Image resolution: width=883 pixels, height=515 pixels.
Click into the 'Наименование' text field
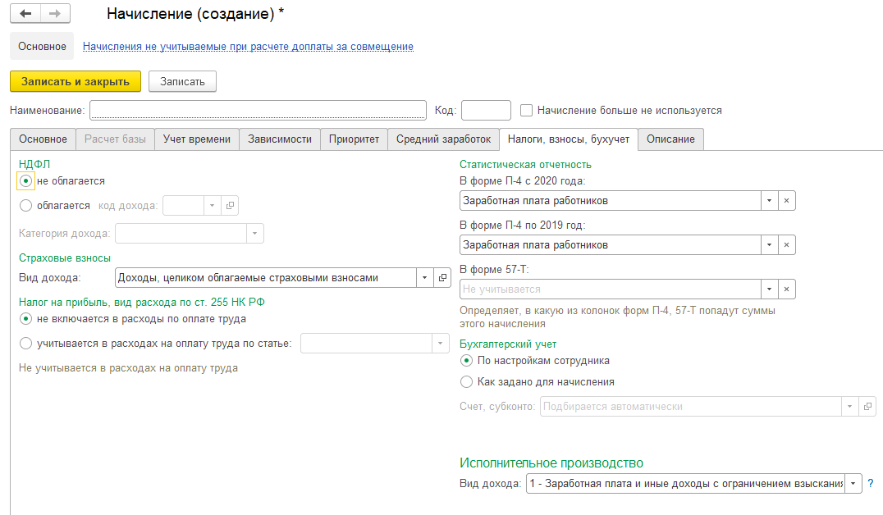[x=258, y=110]
